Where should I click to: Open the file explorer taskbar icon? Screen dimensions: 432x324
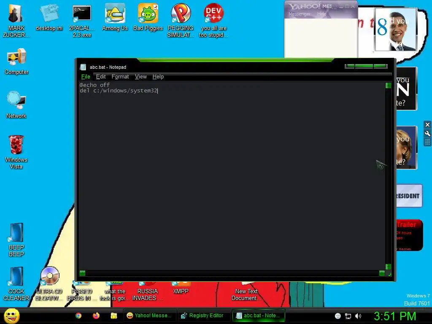114,316
